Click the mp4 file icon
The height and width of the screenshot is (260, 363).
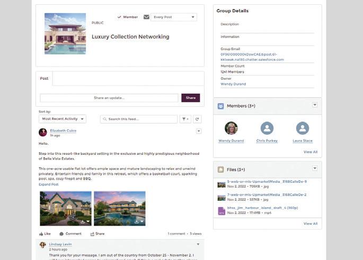coord(222,211)
